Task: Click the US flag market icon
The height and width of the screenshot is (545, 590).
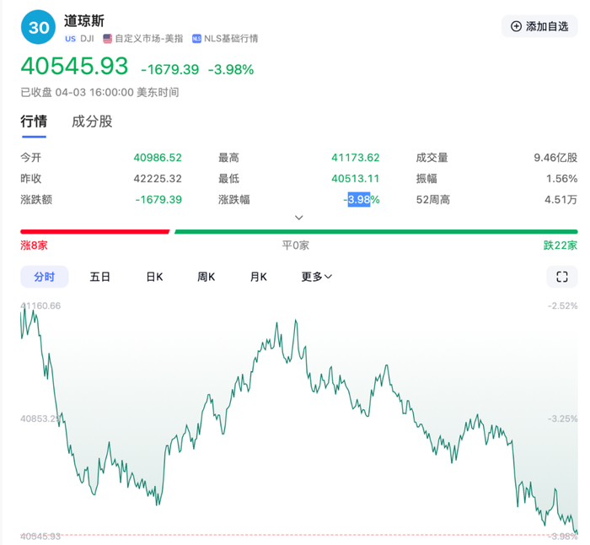Action: [x=108, y=39]
